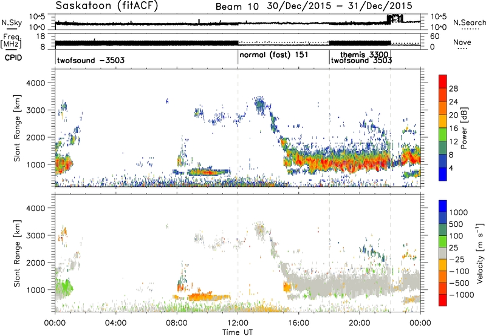Click the 'Time UT' axis title

(238, 332)
